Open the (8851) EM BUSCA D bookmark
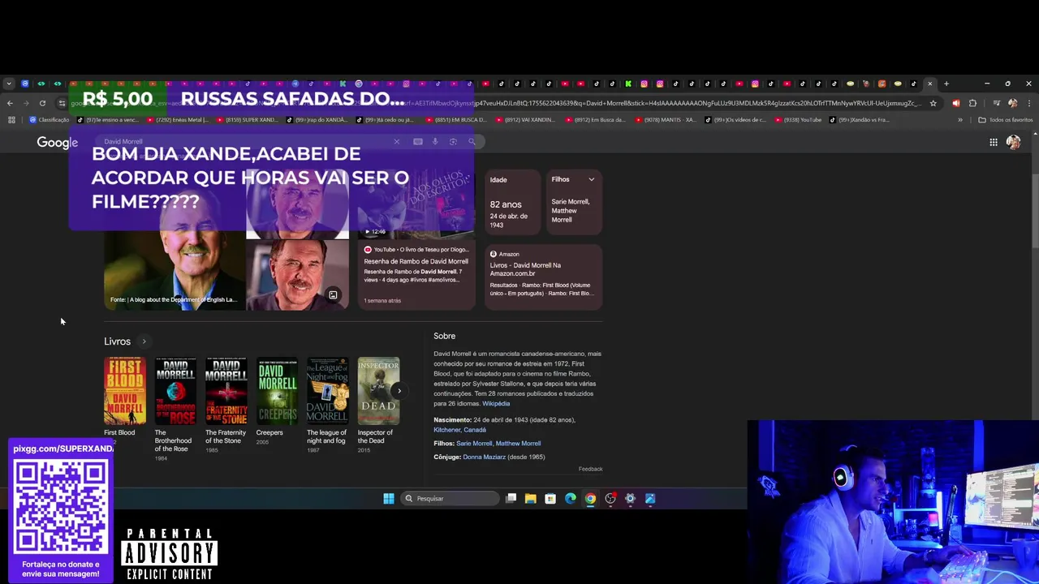The width and height of the screenshot is (1039, 584). (x=456, y=120)
